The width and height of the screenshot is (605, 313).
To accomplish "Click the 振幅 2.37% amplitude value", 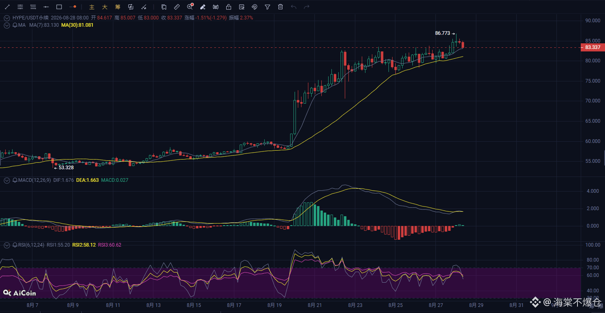I will pyautogui.click(x=241, y=18).
